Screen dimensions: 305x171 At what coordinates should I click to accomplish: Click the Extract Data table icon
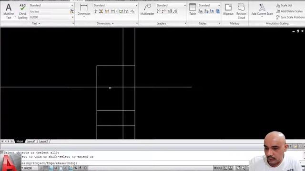pos(201,11)
